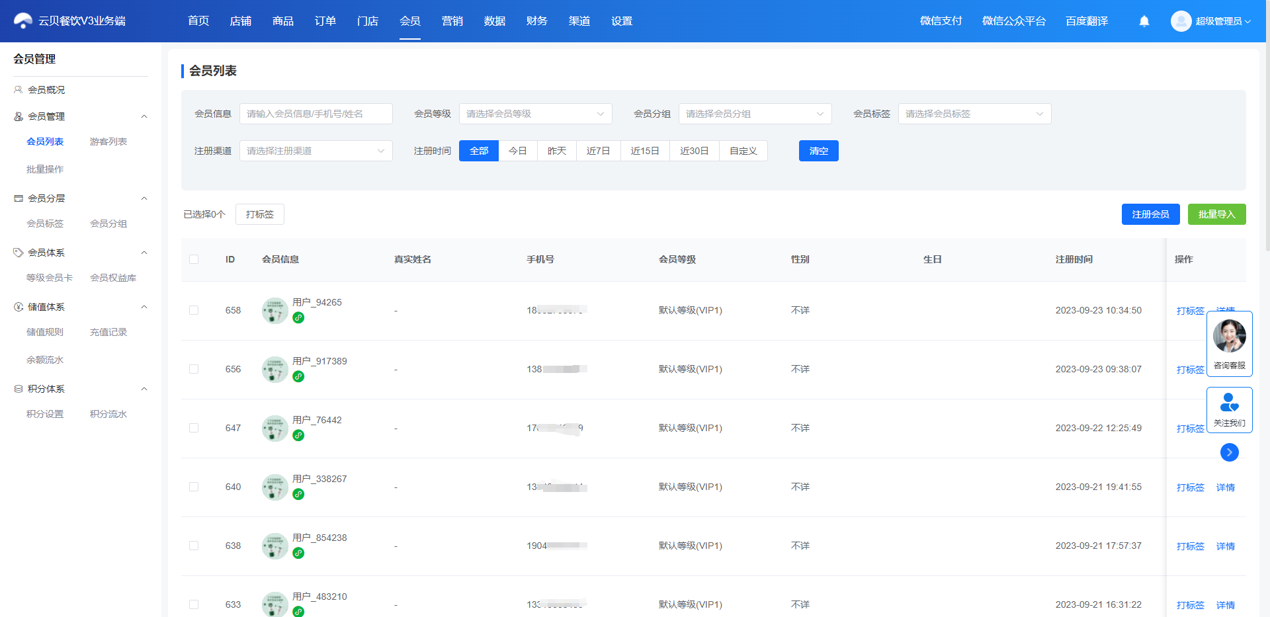Click the super administrator avatar icon
The image size is (1270, 617).
click(1181, 21)
